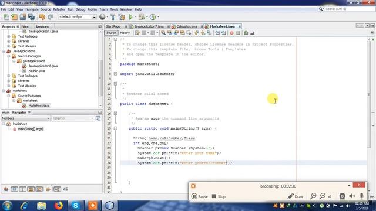376x211 pixels.
Task: Collapse the header comment fold at line 1
Action: tap(116, 39)
